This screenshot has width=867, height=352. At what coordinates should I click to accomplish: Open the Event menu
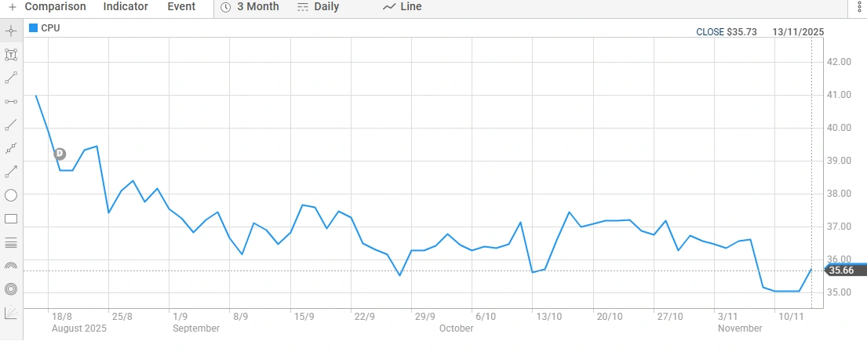click(181, 7)
